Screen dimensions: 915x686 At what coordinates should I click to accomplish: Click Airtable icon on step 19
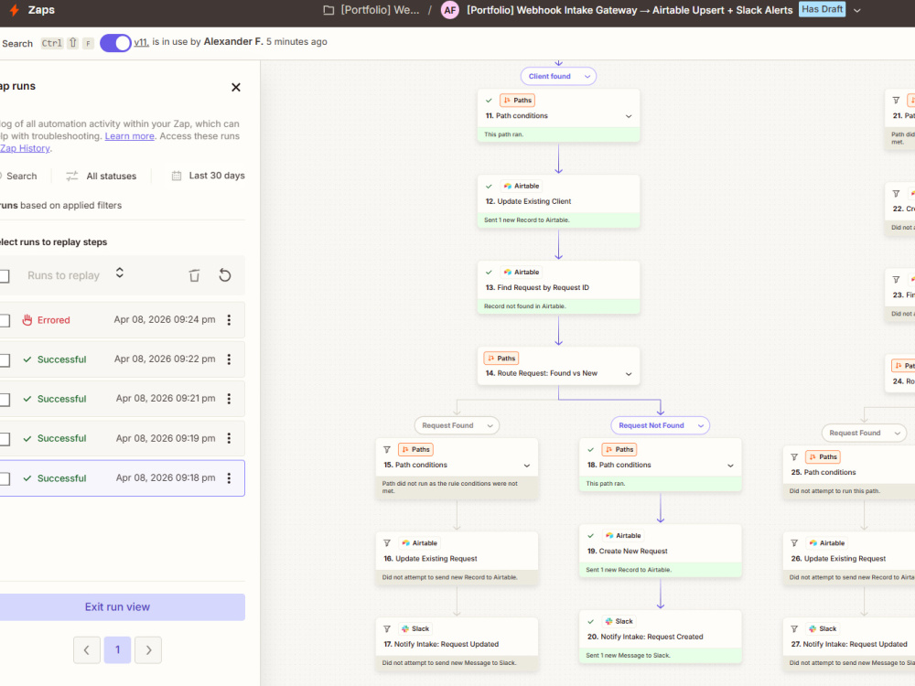click(609, 535)
